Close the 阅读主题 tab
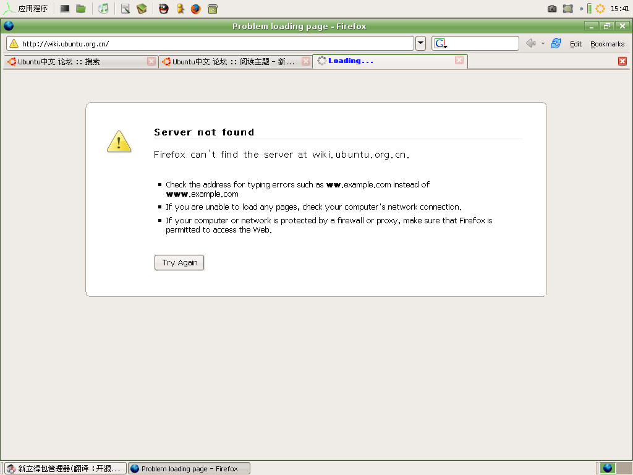This screenshot has width=633, height=475. (x=306, y=61)
